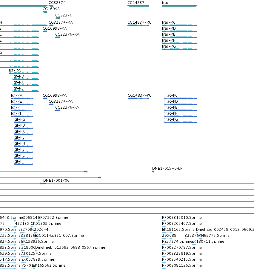This screenshot has width=254, height=270.
Task: Select AT01254.5prime EST label
Action: coord(36,254)
